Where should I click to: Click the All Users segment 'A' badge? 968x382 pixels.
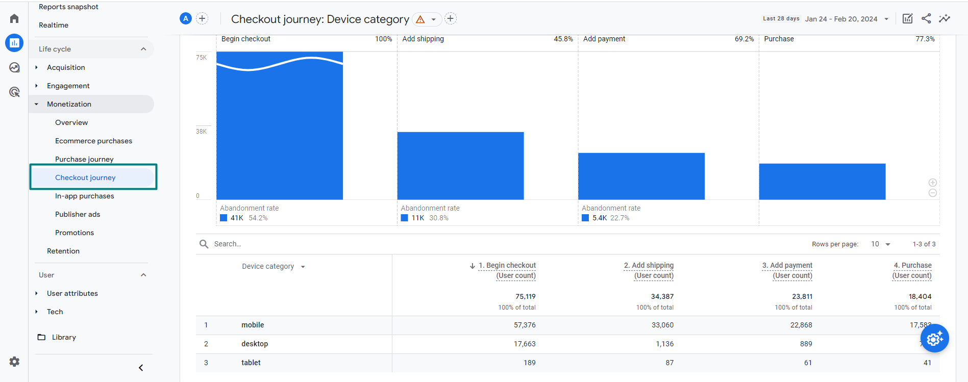pyautogui.click(x=186, y=19)
